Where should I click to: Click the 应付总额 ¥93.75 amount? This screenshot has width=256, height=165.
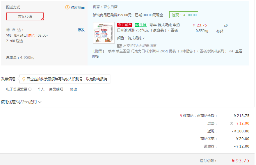(x=241, y=161)
